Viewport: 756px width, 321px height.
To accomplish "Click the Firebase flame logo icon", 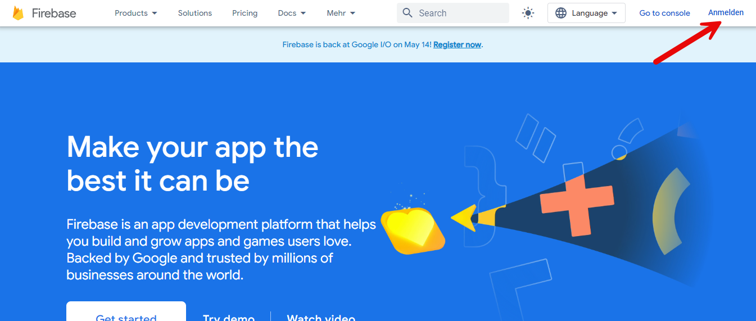I will [x=18, y=13].
